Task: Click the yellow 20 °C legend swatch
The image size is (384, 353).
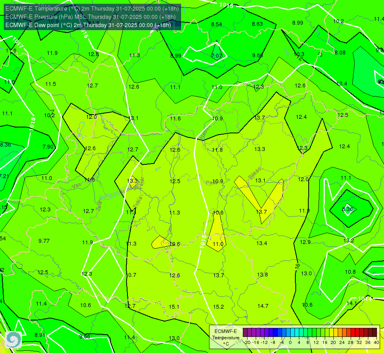Action: 331,333
